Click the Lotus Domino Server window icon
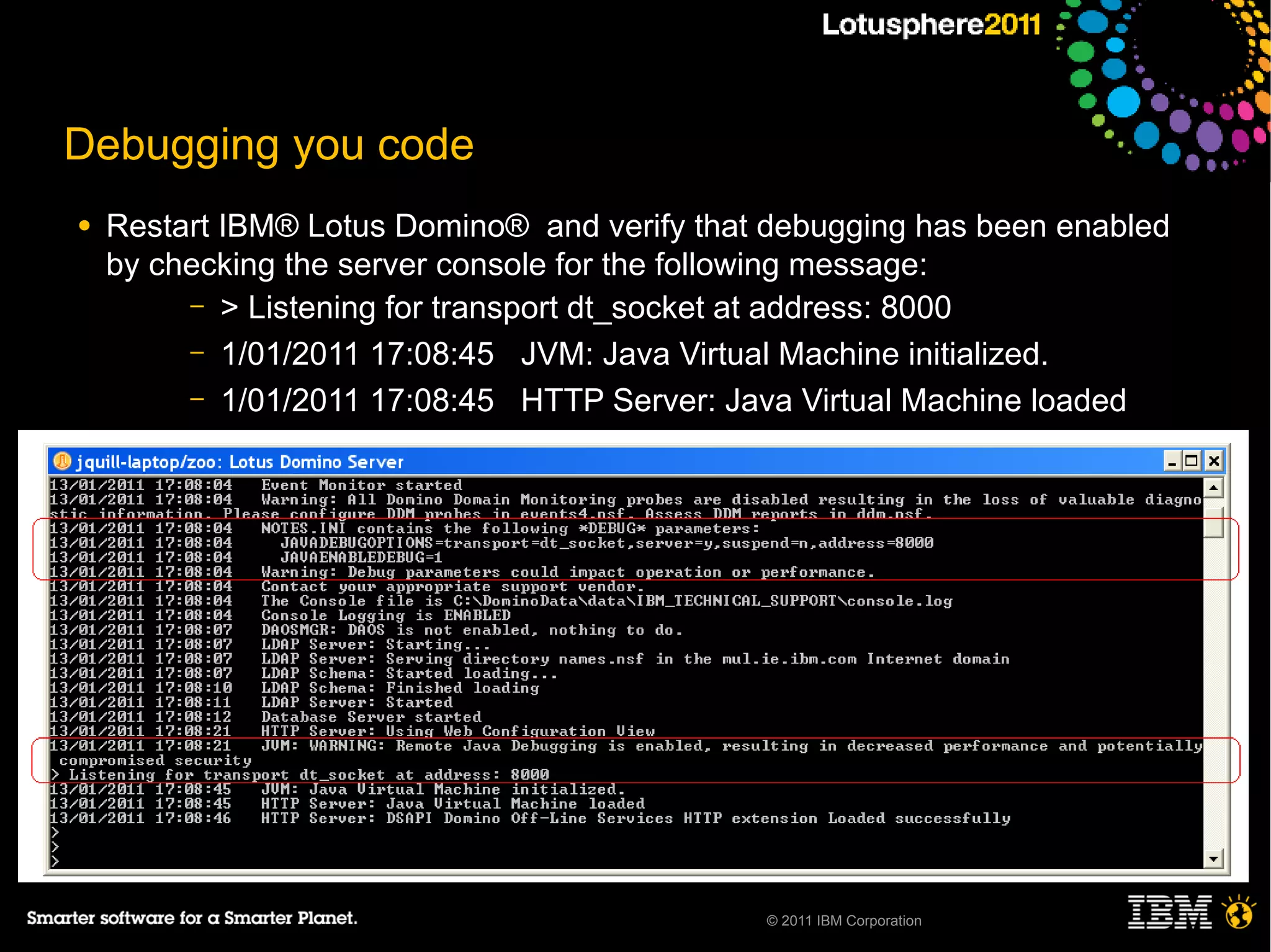1271x952 pixels. click(62, 461)
